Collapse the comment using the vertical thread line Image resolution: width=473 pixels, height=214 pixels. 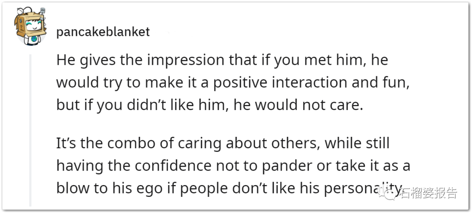[30, 130]
